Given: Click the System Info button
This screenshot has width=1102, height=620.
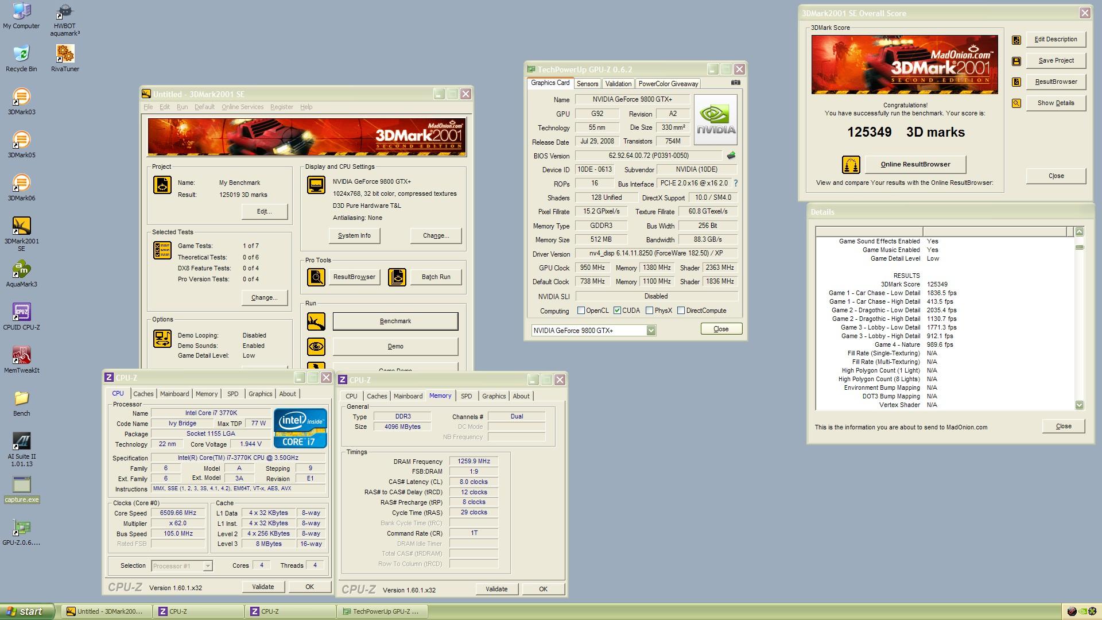Looking at the screenshot, I should coord(354,236).
